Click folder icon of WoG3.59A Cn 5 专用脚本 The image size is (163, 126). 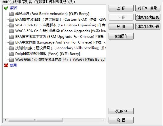pyautogui.click(x=12, y=25)
